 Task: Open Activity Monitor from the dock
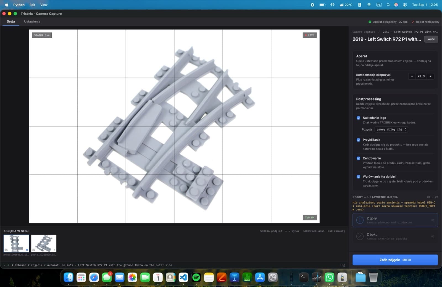point(317,277)
